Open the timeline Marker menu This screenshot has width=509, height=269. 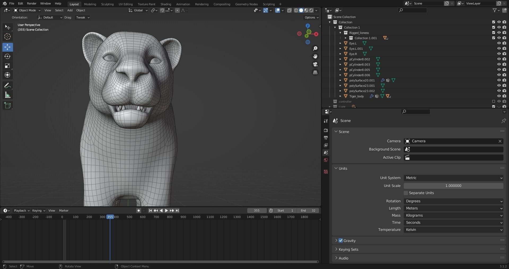coord(64,211)
